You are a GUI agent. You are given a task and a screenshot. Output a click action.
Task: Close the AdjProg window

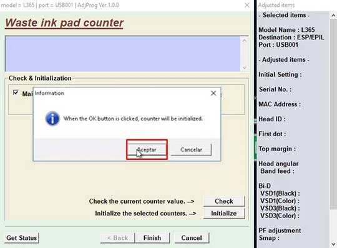tap(247, 5)
